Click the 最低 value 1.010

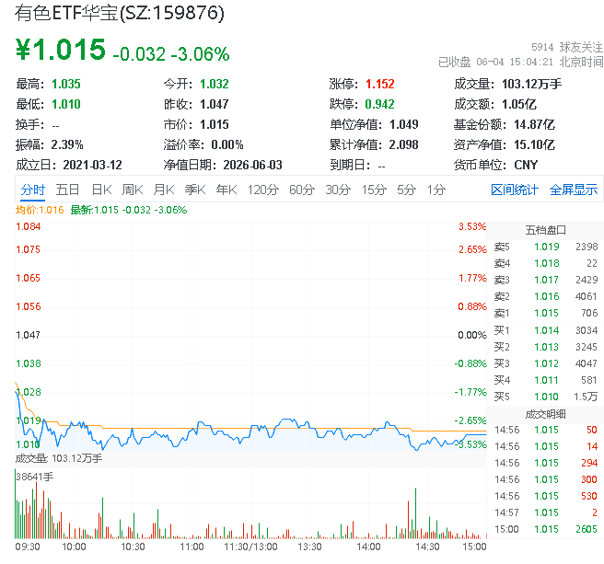click(66, 104)
